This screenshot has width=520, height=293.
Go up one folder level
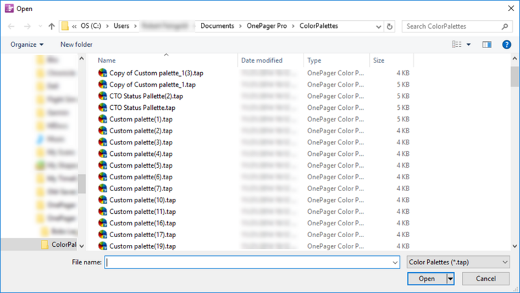click(51, 26)
